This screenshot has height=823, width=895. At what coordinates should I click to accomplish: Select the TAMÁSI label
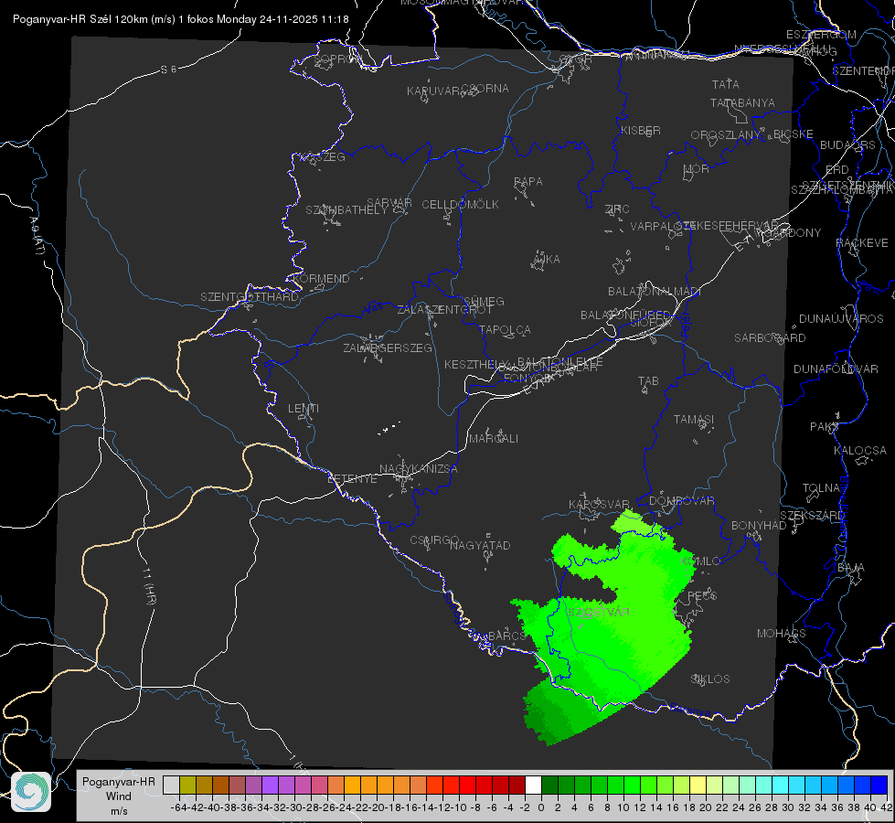point(694,420)
